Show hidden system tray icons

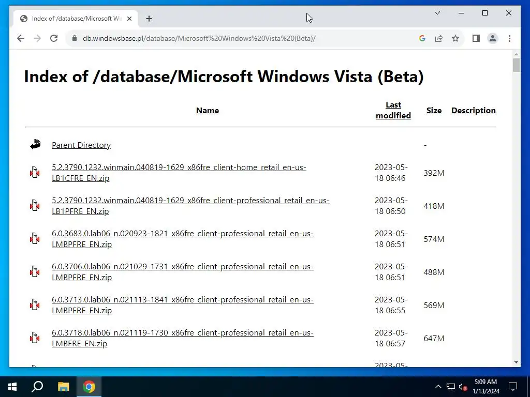point(438,387)
